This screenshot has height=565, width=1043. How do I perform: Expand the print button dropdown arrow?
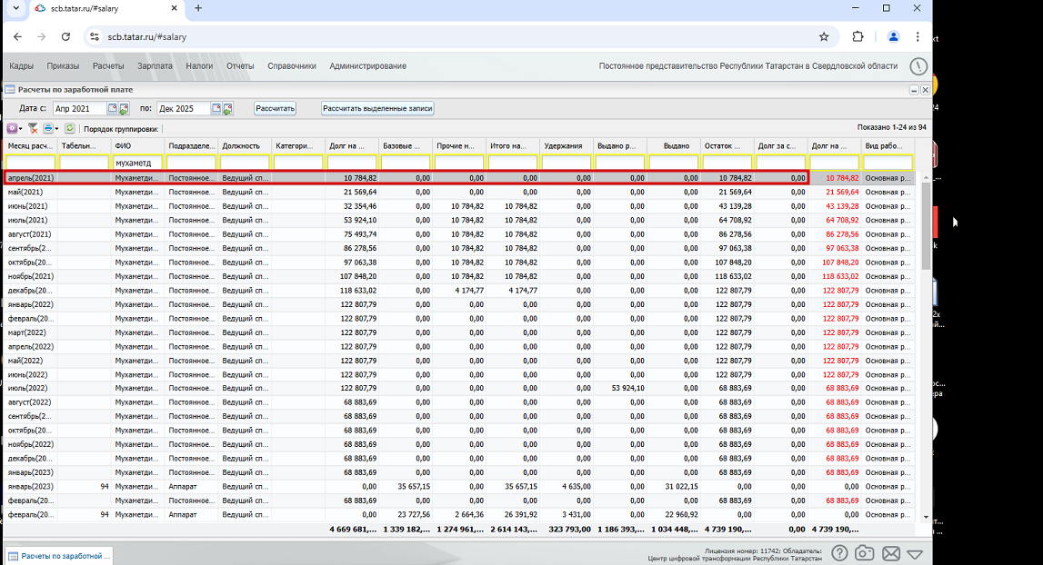pos(56,129)
